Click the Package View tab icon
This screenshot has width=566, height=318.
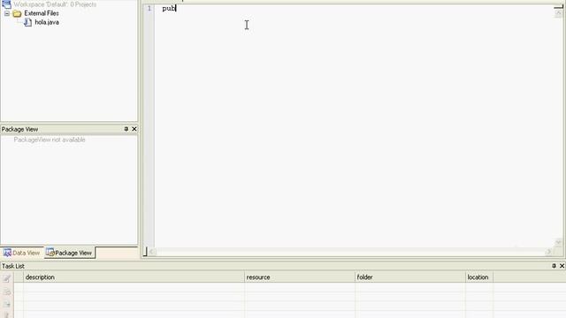click(x=50, y=253)
